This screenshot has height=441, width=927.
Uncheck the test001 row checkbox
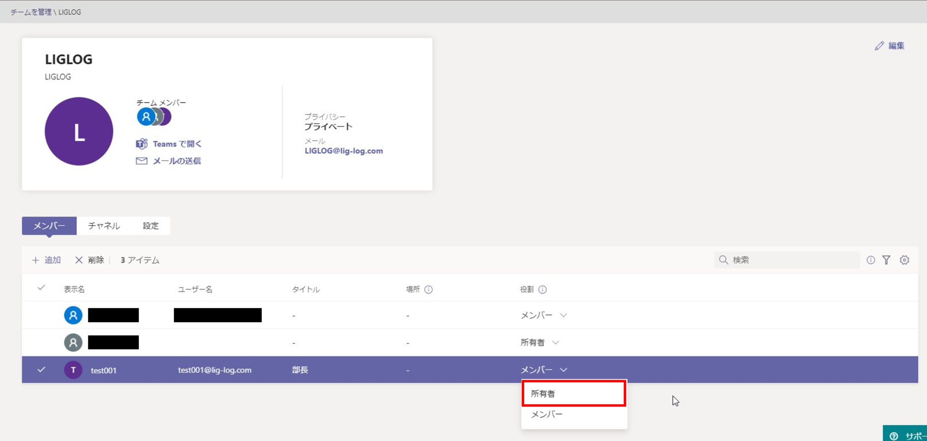tap(41, 370)
